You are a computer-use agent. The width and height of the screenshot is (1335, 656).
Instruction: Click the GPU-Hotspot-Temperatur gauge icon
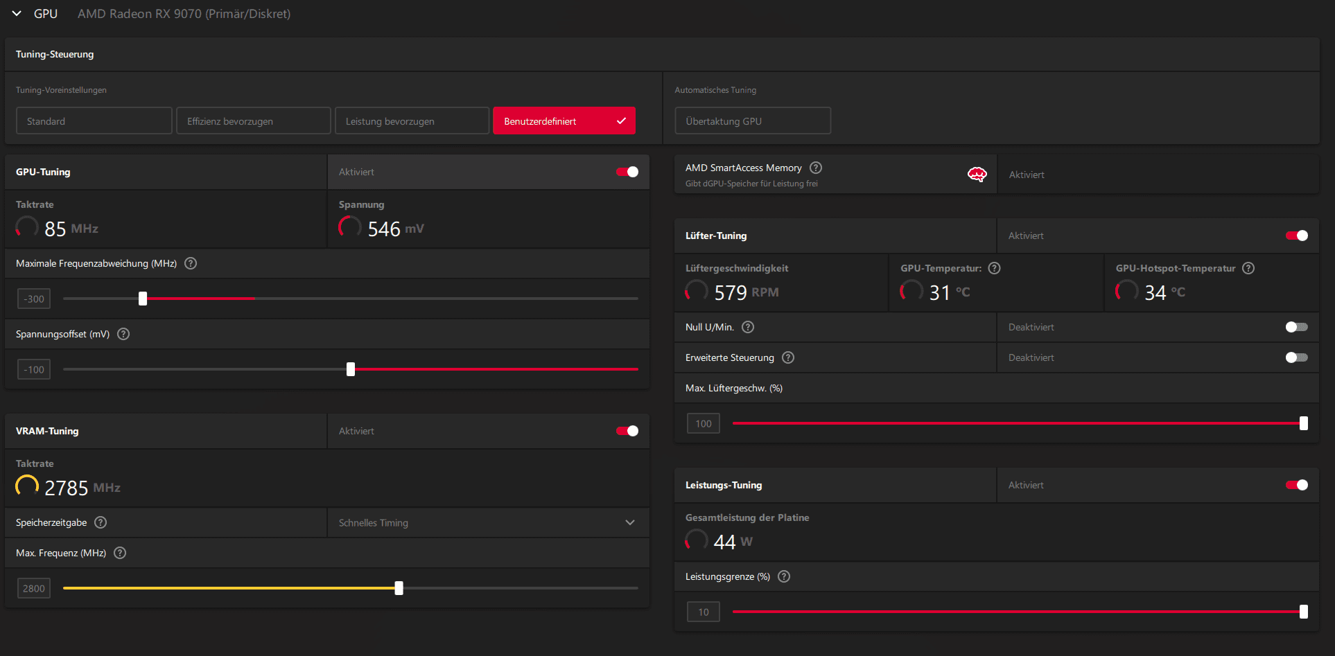[x=1127, y=290]
